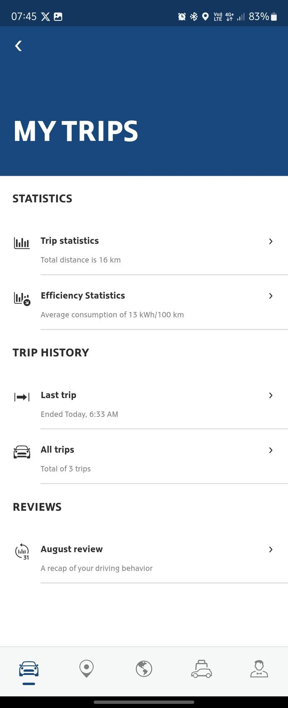Expand Trip statistics chevron

pyautogui.click(x=271, y=241)
